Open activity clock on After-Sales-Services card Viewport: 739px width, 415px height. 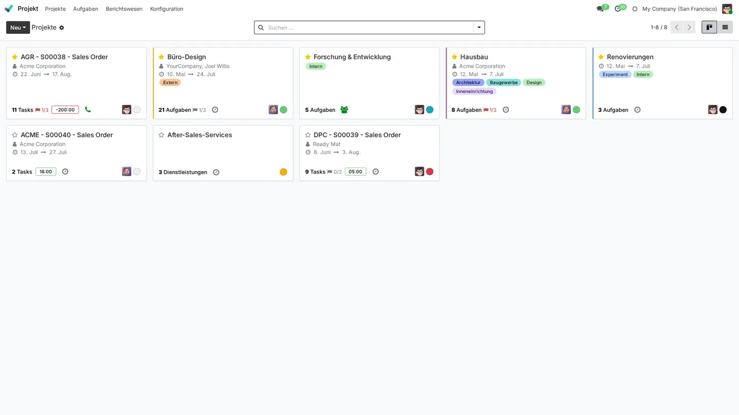click(x=216, y=172)
